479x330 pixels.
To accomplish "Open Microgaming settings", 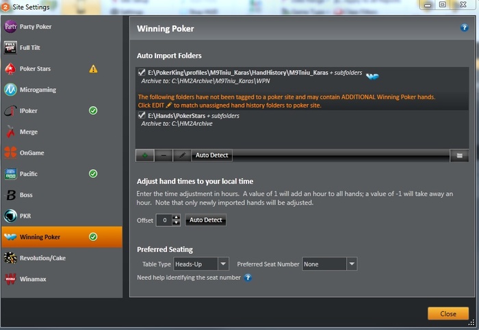I will [62, 90].
